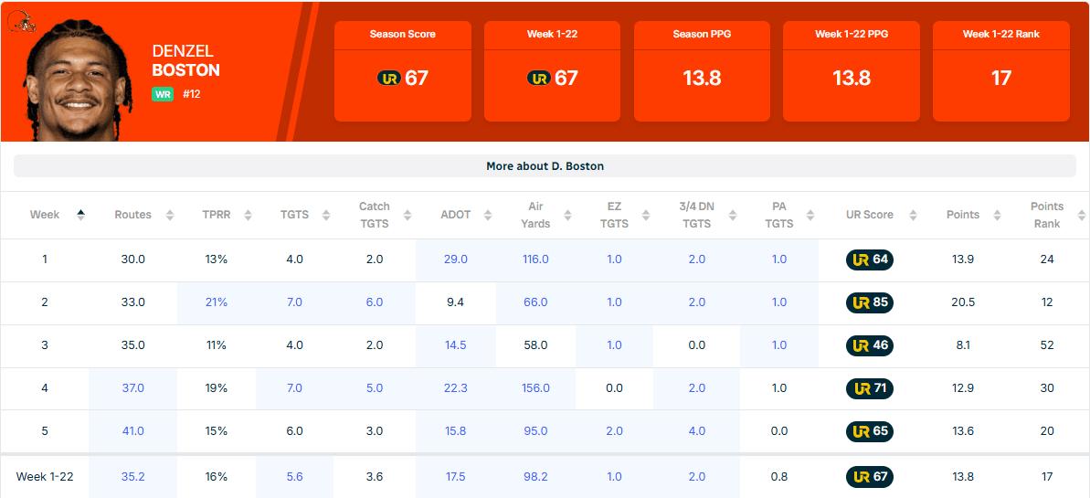Select the Season PPG card
Image resolution: width=1090 pixels, height=498 pixels.
[x=702, y=71]
